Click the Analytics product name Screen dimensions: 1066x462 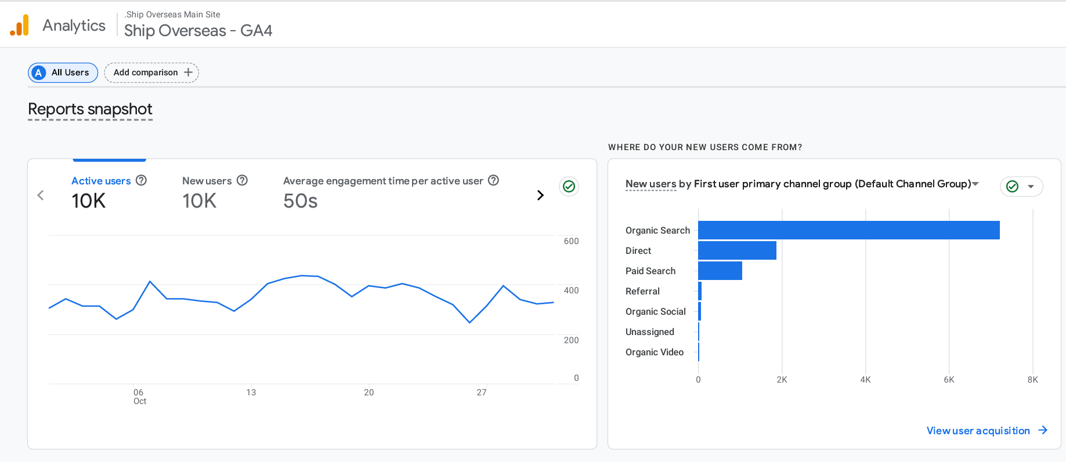click(74, 26)
